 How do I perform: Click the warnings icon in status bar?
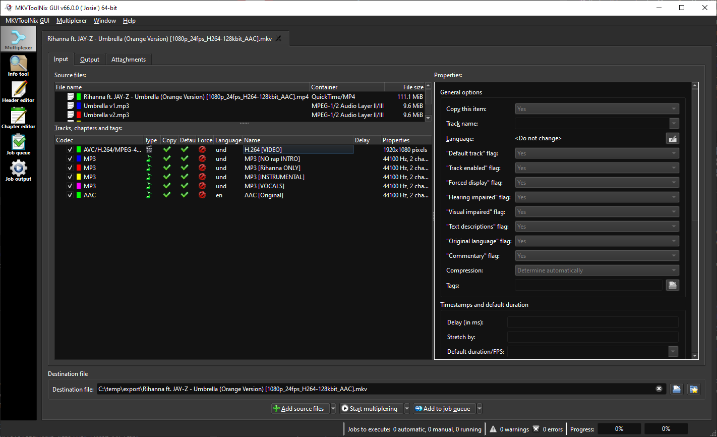[493, 429]
